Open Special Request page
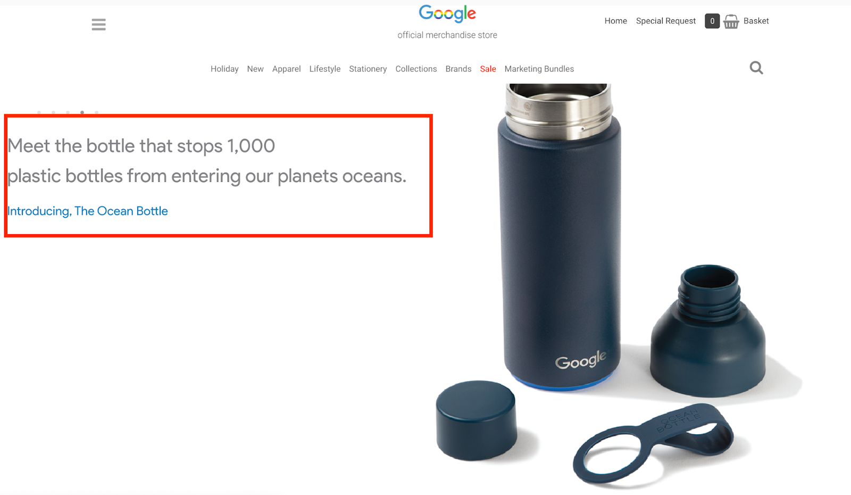 coord(666,21)
